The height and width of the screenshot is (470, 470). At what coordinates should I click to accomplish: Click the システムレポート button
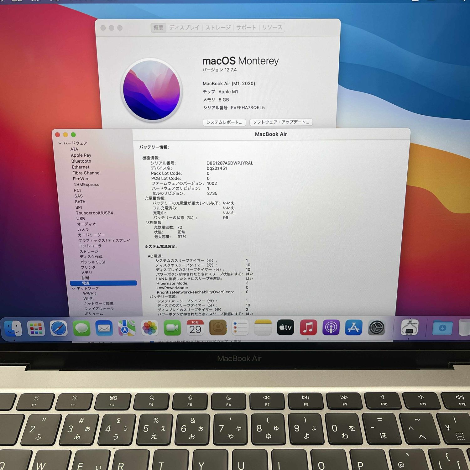[x=224, y=122]
